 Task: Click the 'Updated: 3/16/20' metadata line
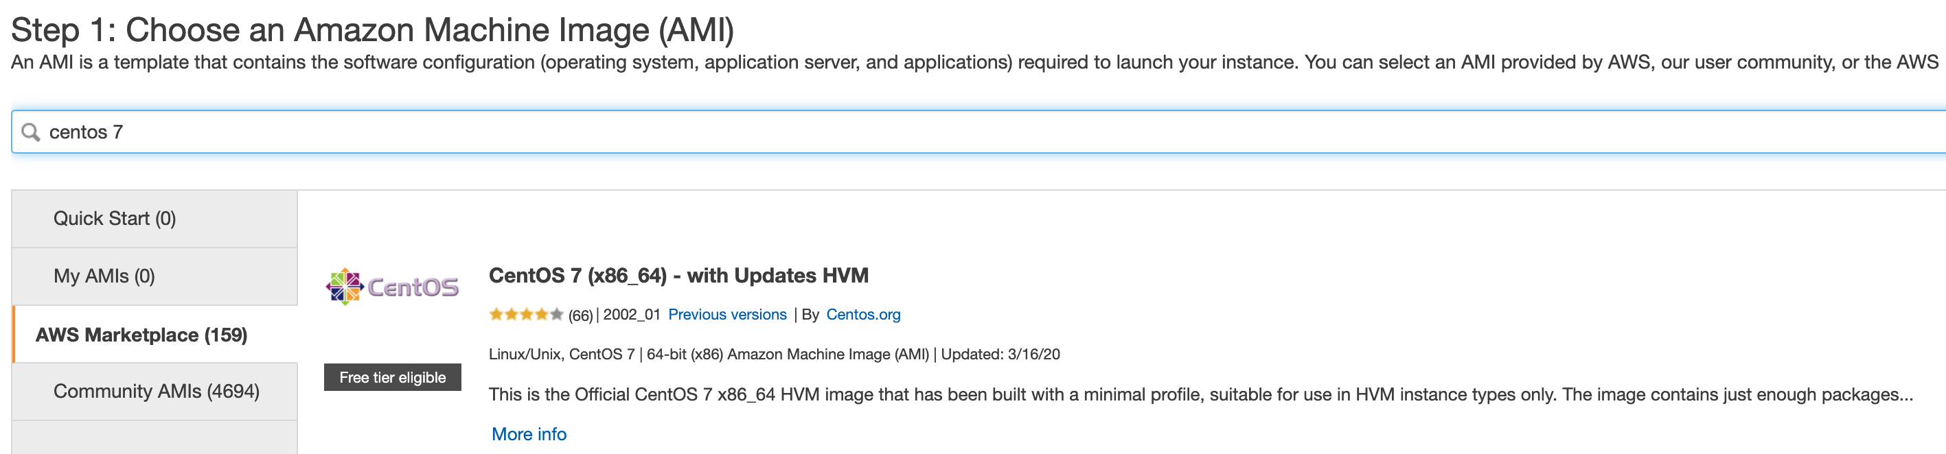click(1000, 355)
